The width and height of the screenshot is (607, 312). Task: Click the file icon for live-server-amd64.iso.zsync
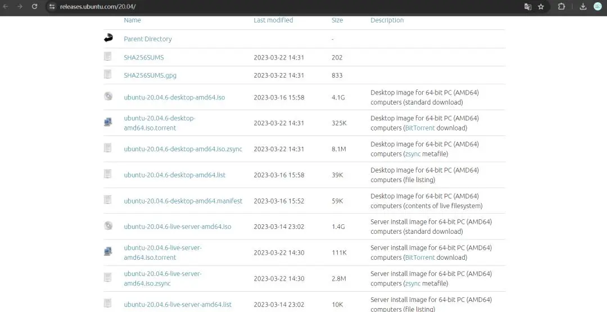pyautogui.click(x=107, y=277)
